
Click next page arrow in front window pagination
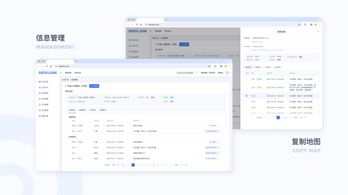point(170,165)
